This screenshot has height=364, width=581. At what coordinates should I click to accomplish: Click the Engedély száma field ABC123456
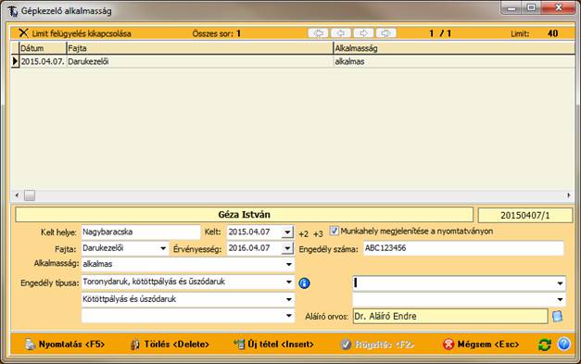click(463, 248)
